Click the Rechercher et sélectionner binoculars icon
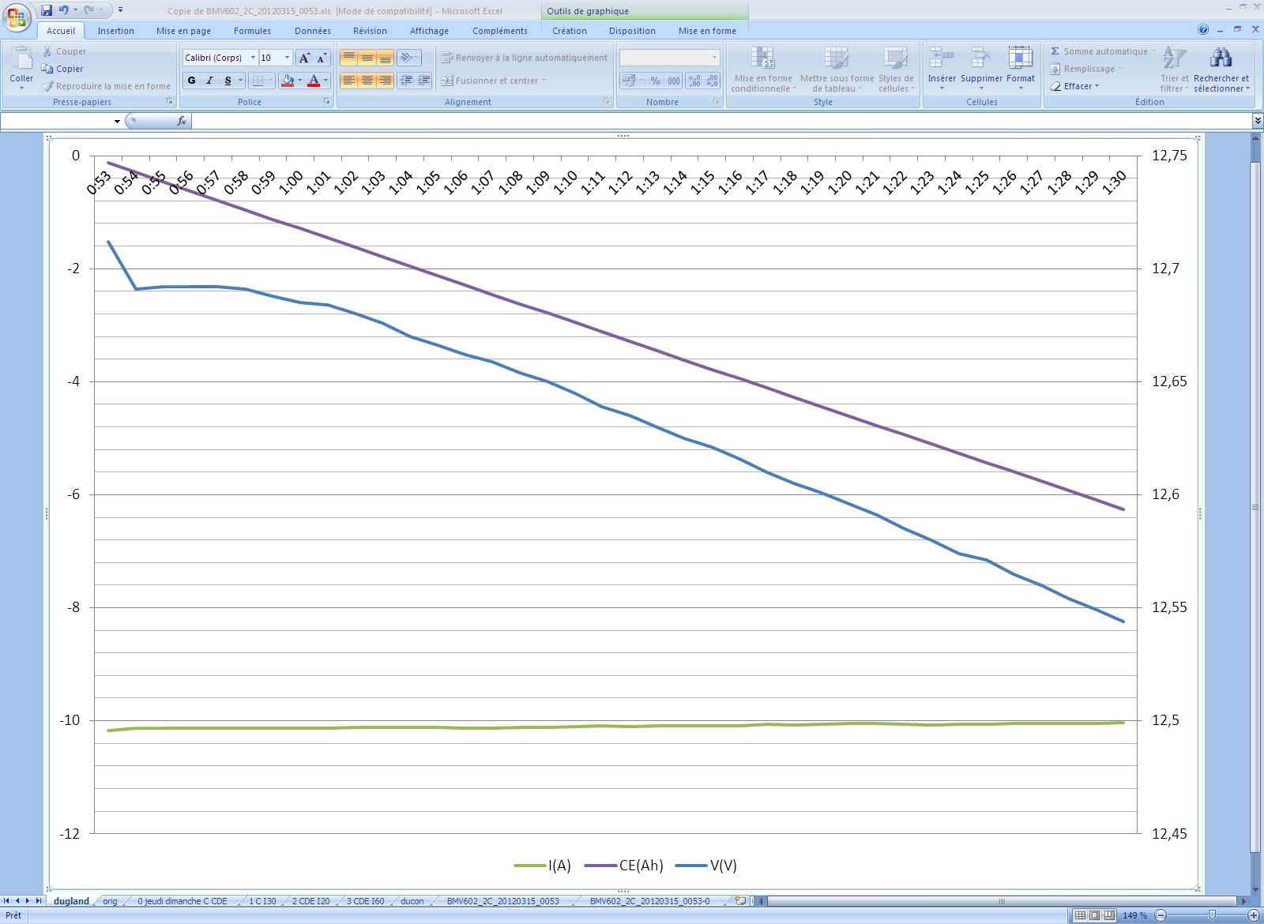 1221,58
